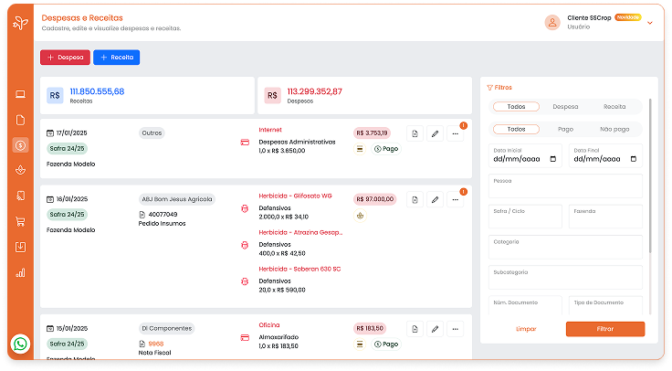
Task: Click the shopping cart sidebar icon
Action: 20,220
